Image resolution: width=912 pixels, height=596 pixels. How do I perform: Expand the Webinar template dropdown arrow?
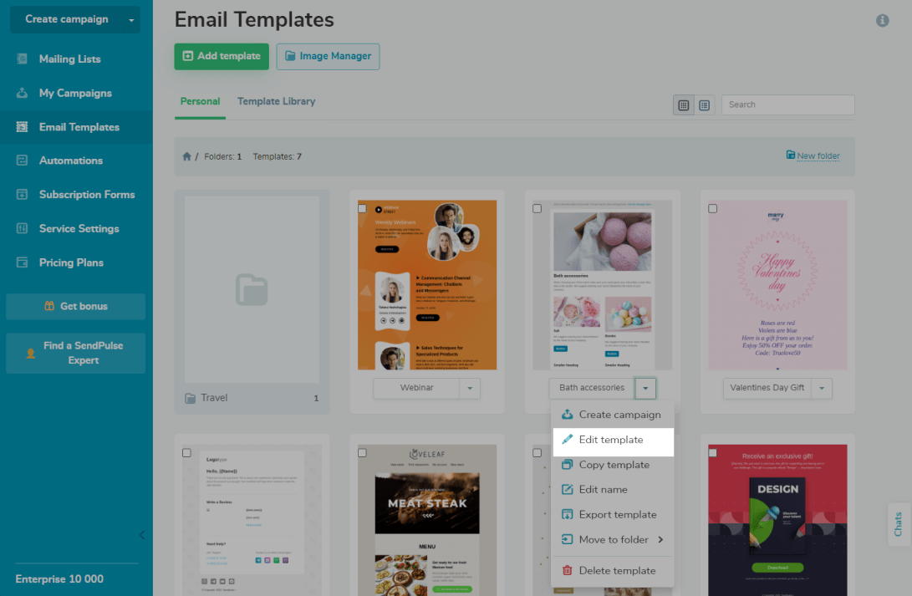(x=470, y=389)
